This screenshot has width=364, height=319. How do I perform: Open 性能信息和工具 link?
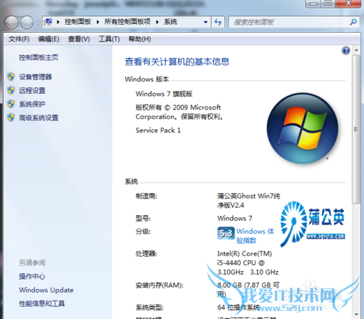[42, 304]
